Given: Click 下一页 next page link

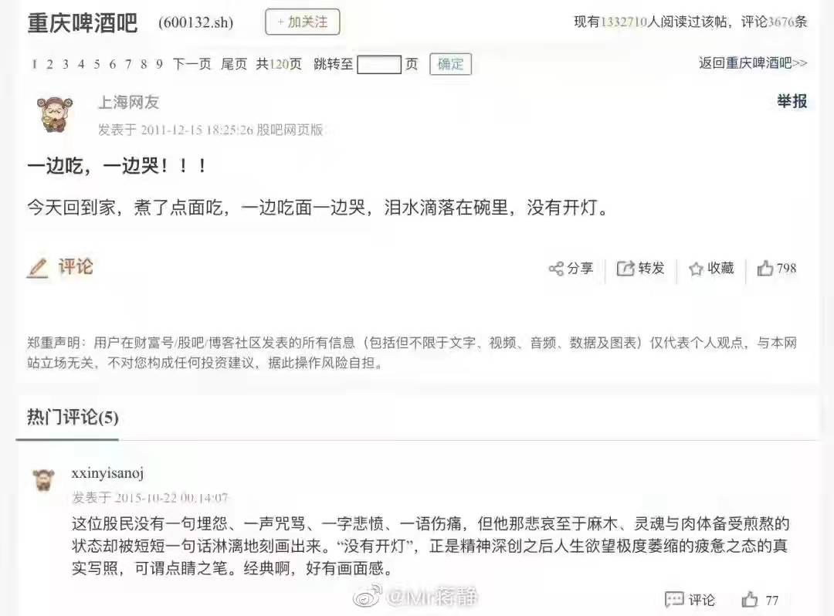Looking at the screenshot, I should (192, 64).
